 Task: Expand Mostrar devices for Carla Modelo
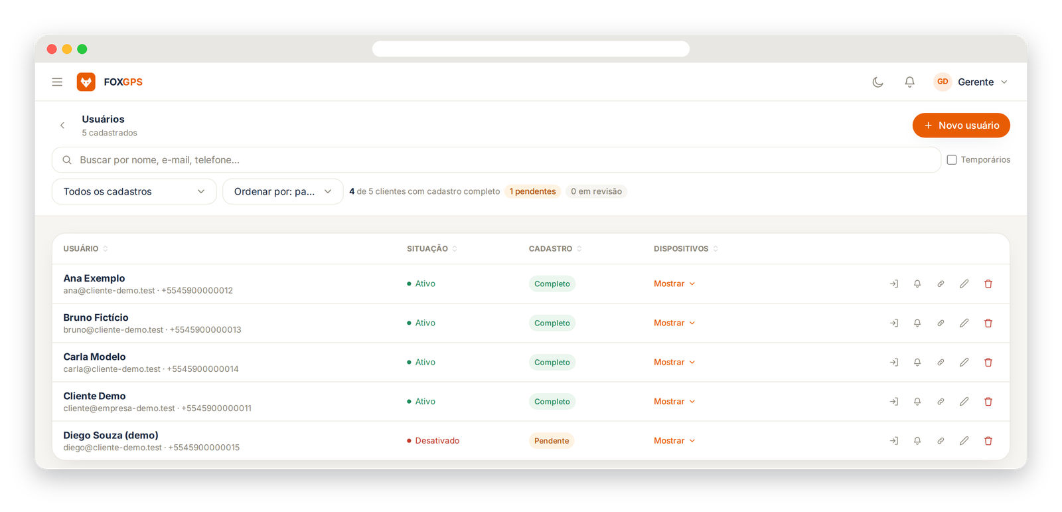674,363
